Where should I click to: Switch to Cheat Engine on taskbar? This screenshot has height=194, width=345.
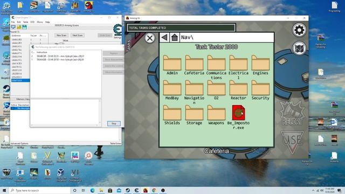coord(136,190)
